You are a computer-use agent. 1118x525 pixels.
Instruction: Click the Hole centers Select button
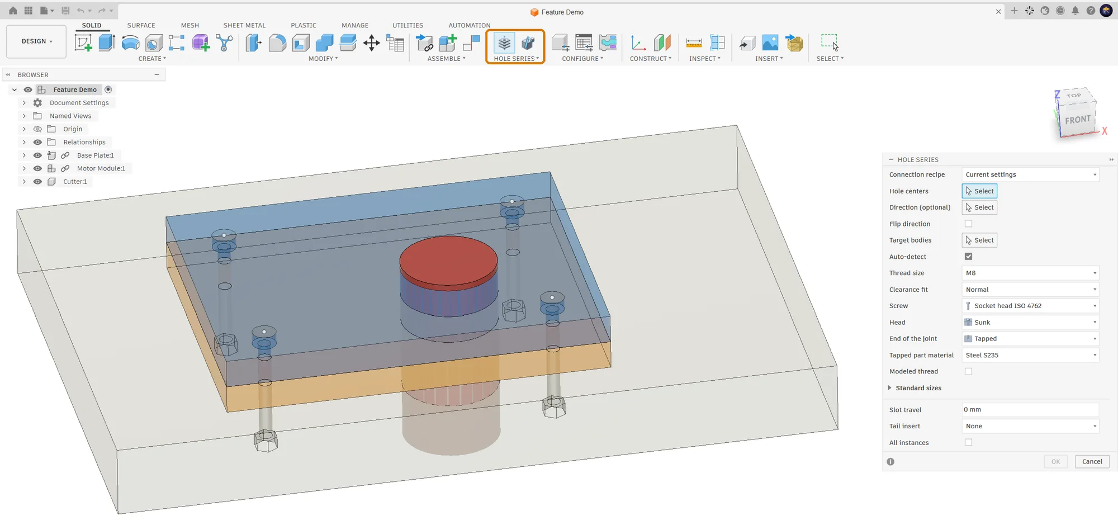tap(979, 191)
